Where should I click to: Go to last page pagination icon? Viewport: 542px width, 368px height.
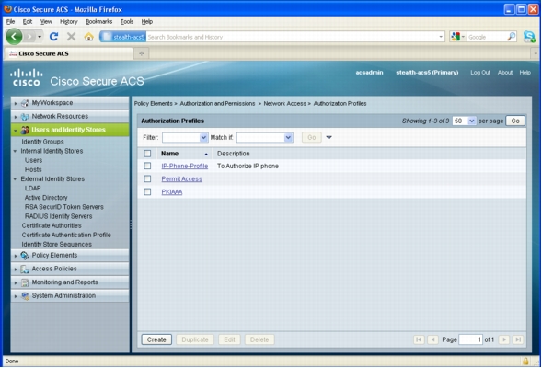click(518, 339)
